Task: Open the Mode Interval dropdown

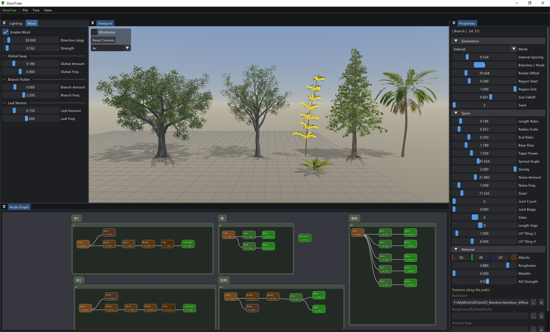Action: (x=484, y=49)
